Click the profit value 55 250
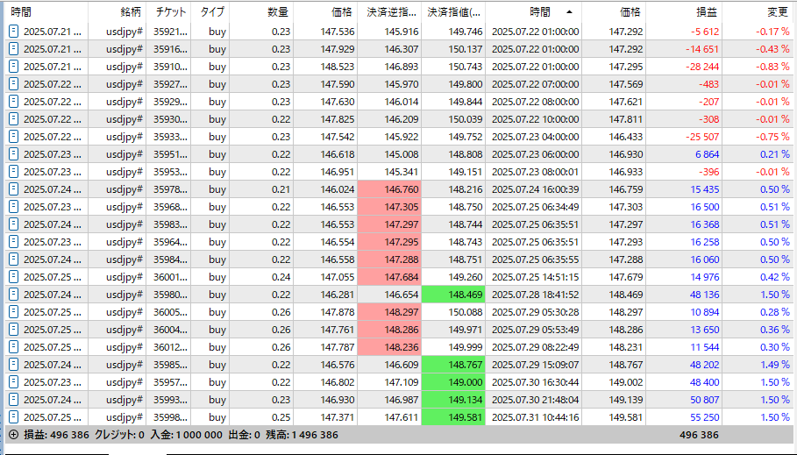Screen dimensions: 797x455 (704, 417)
